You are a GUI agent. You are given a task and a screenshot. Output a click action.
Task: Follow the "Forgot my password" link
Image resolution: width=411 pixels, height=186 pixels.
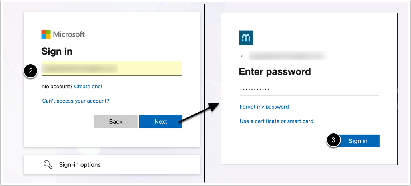pyautogui.click(x=264, y=107)
